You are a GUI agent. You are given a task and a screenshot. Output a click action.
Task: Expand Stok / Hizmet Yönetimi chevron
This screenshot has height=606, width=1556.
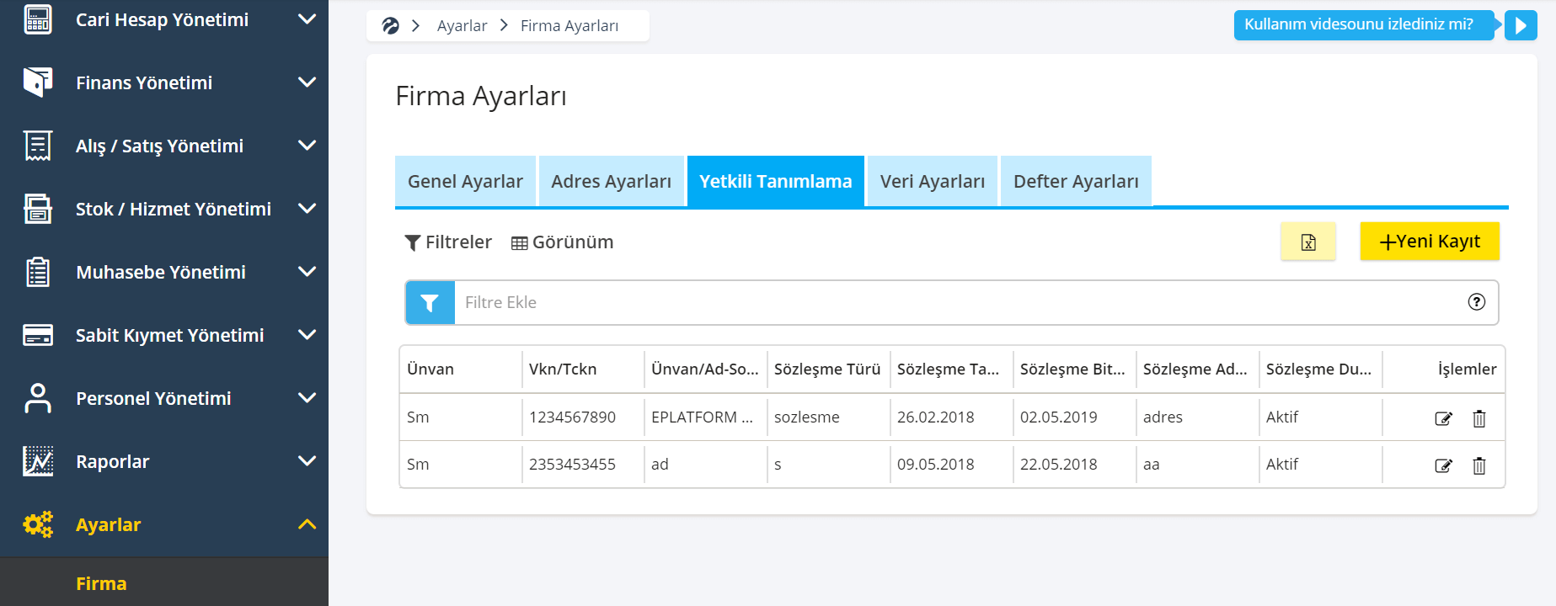[x=307, y=208]
